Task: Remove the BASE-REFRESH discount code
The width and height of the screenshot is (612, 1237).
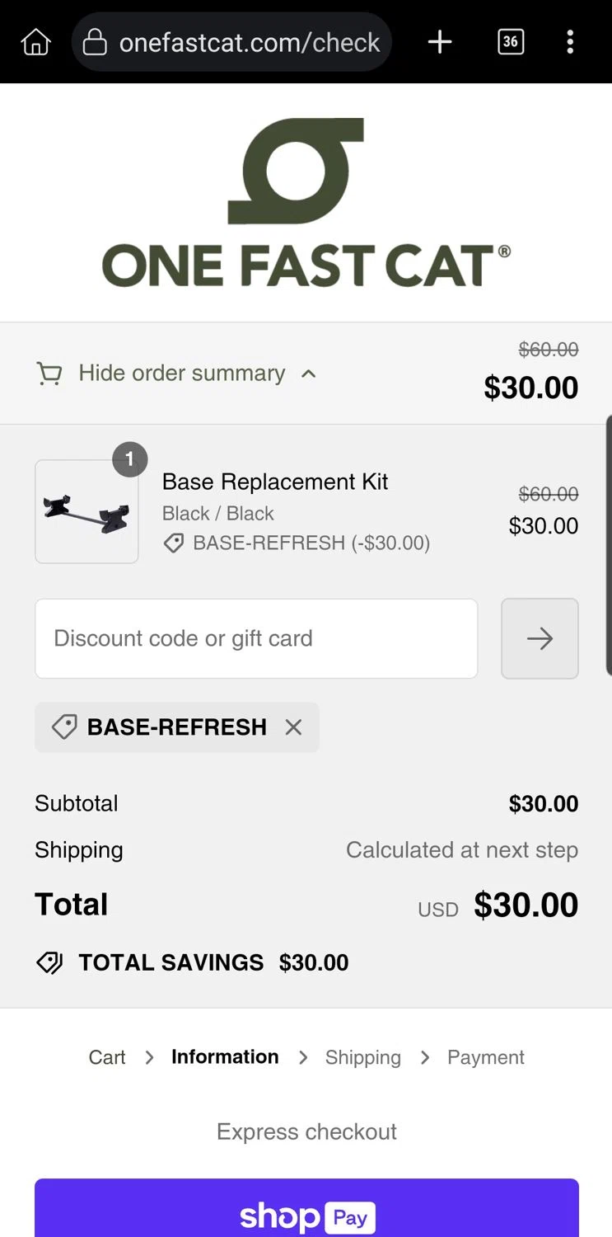Action: (293, 727)
